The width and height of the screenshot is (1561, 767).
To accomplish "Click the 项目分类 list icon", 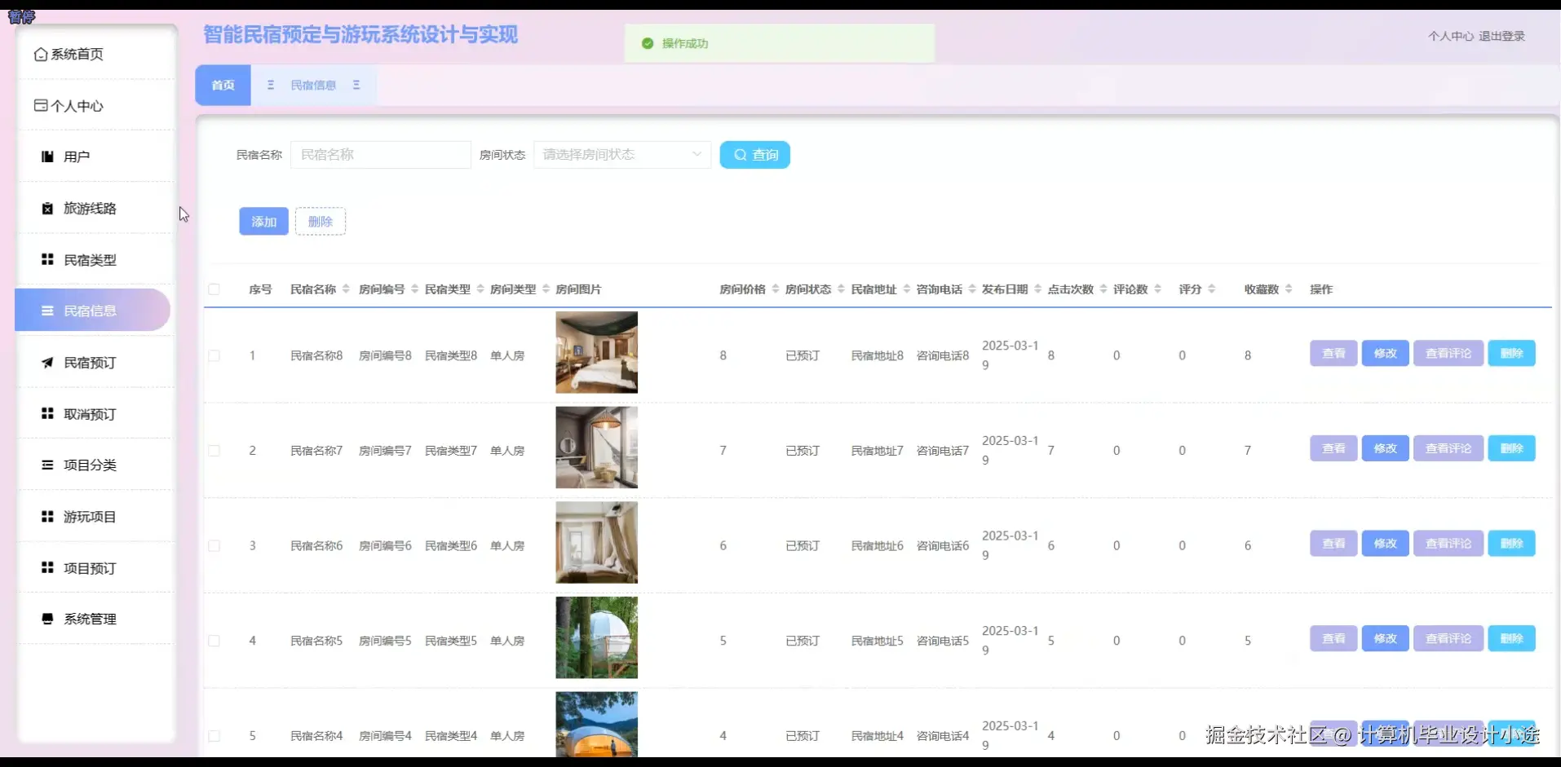I will point(47,465).
